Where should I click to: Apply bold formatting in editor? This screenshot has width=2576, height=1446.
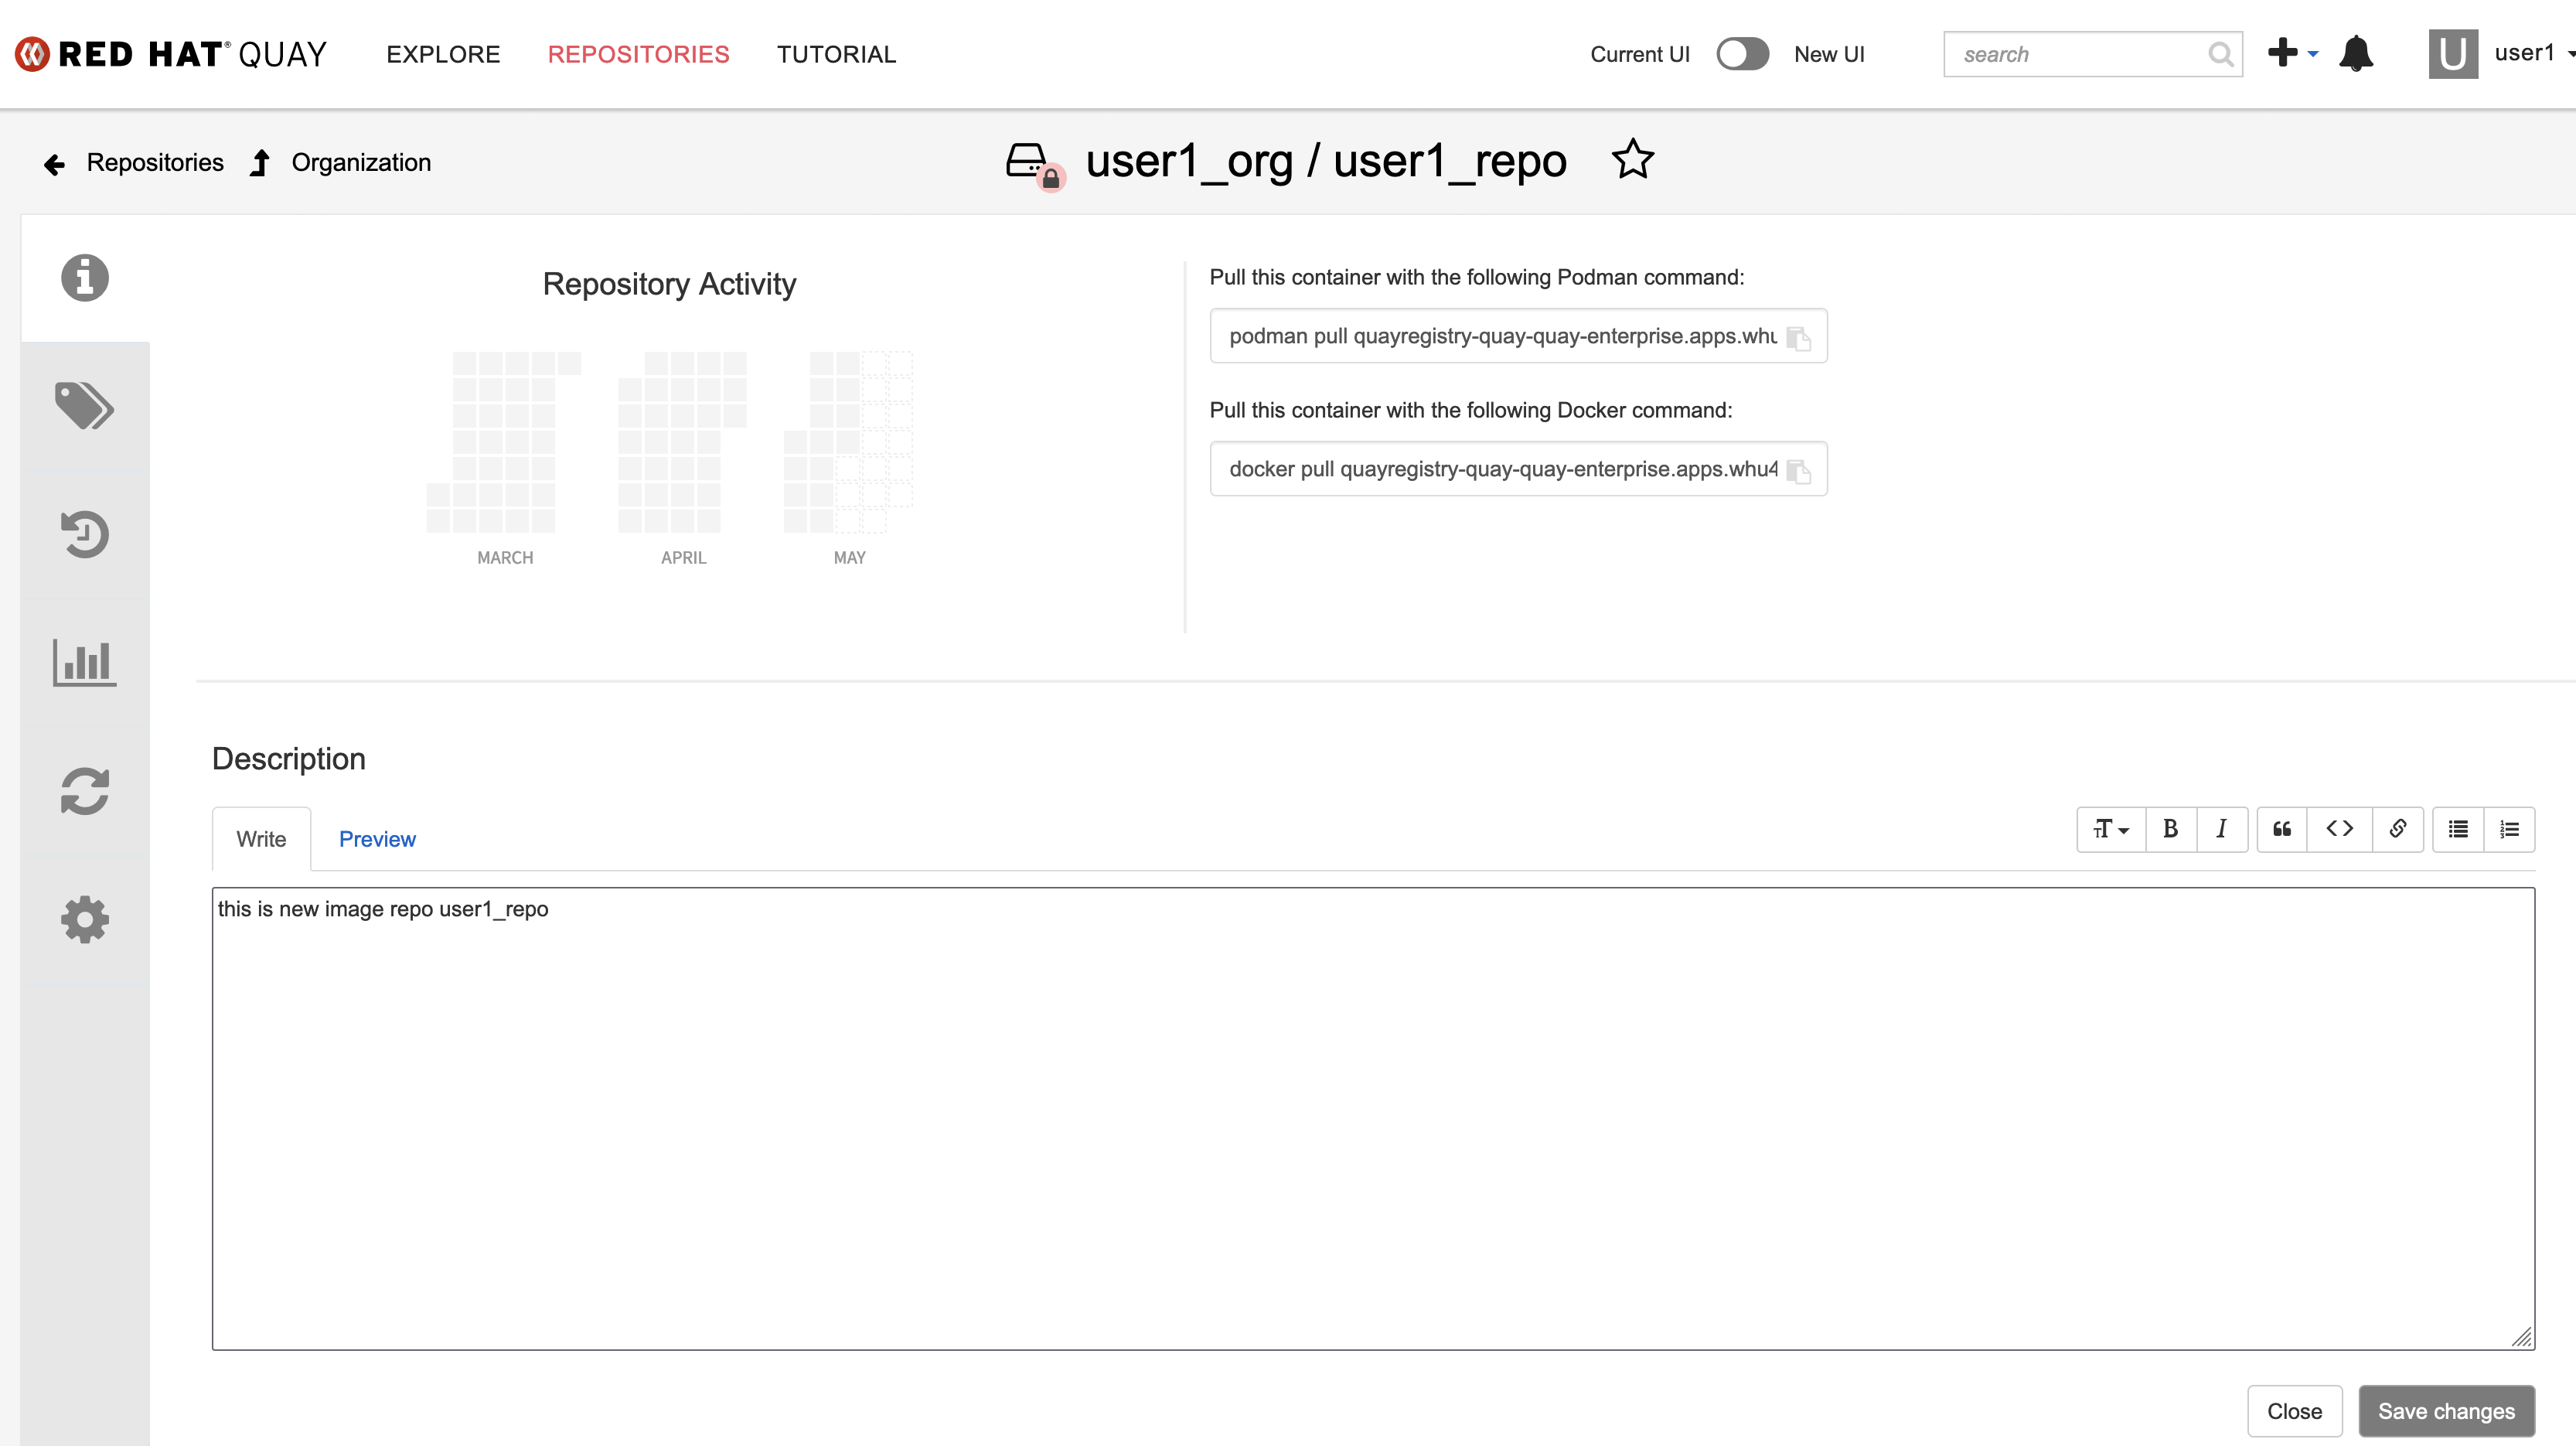point(2170,829)
